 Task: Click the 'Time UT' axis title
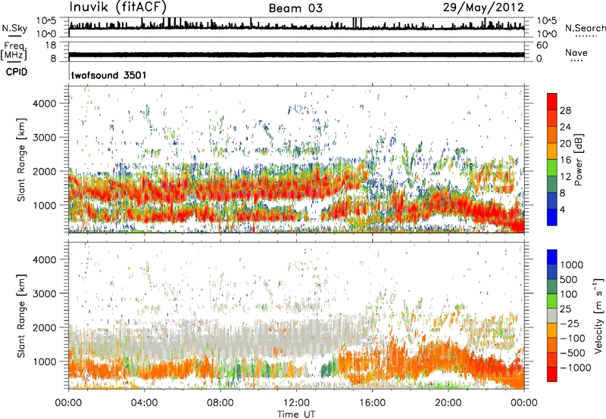pyautogui.click(x=296, y=414)
